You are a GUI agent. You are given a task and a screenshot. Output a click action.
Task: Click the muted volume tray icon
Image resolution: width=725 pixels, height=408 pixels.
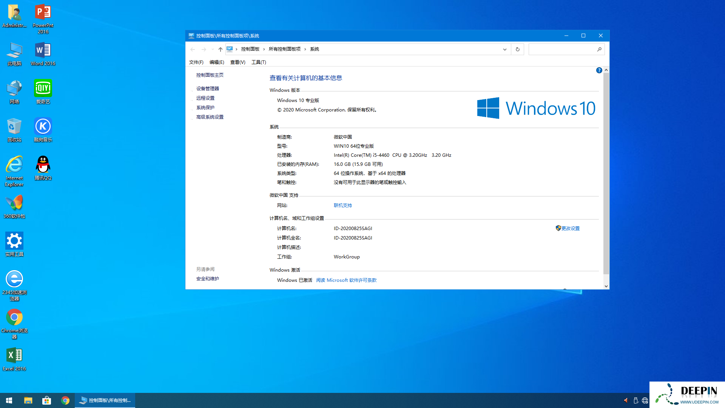coord(626,400)
